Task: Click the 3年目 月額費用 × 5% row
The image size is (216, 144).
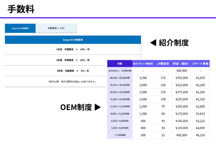Action: (x=73, y=71)
